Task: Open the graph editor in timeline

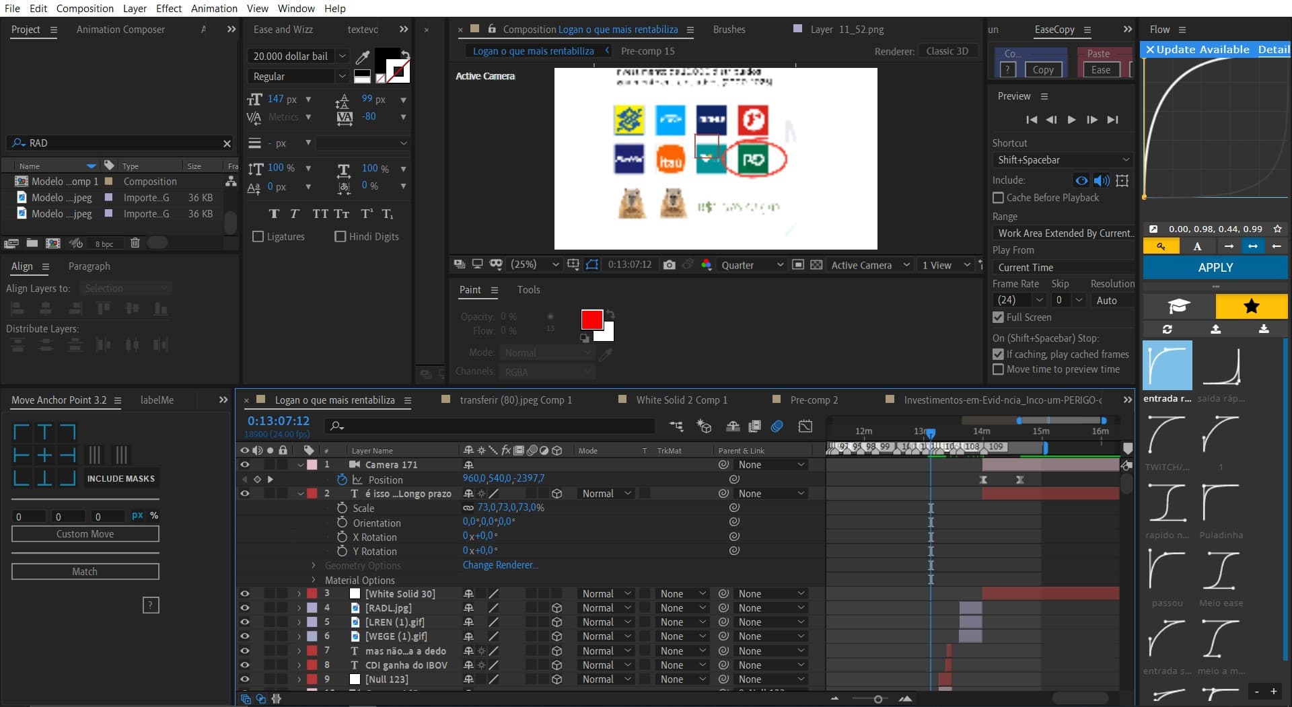Action: pos(805,426)
